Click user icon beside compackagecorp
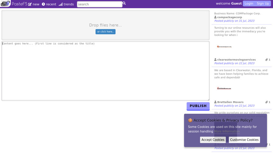This screenshot has width=273, height=153. [215, 17]
